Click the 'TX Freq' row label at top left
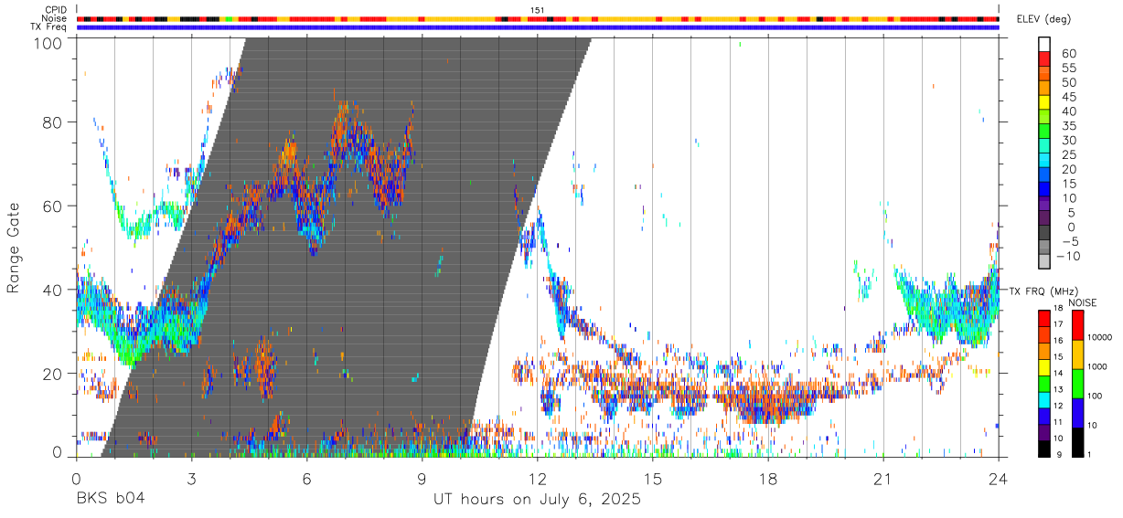The height and width of the screenshot is (518, 1123). pyautogui.click(x=49, y=27)
